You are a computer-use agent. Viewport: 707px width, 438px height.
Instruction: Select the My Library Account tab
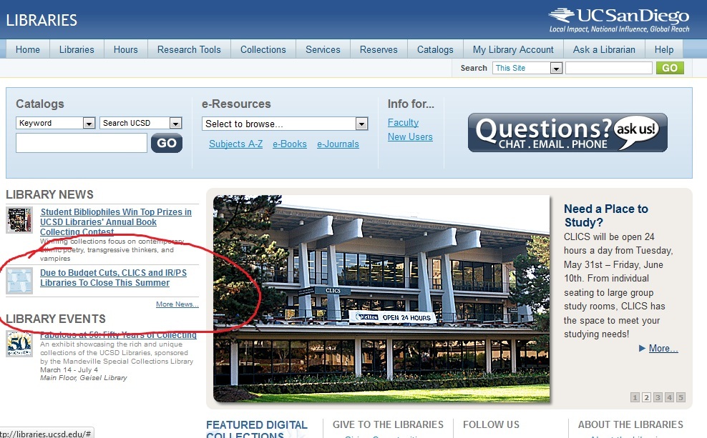[x=513, y=49]
